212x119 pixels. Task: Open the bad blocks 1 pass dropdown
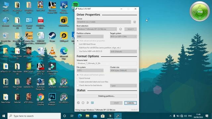coord(123,86)
